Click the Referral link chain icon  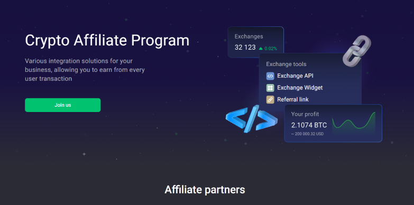270,99
